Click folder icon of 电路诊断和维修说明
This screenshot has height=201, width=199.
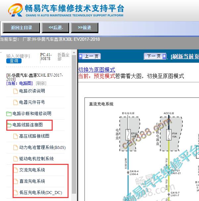tap(9, 114)
